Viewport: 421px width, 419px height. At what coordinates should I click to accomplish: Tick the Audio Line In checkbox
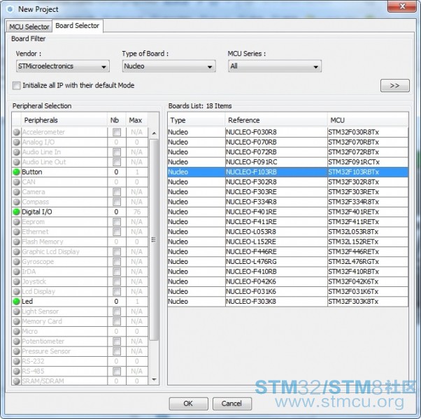click(x=117, y=152)
